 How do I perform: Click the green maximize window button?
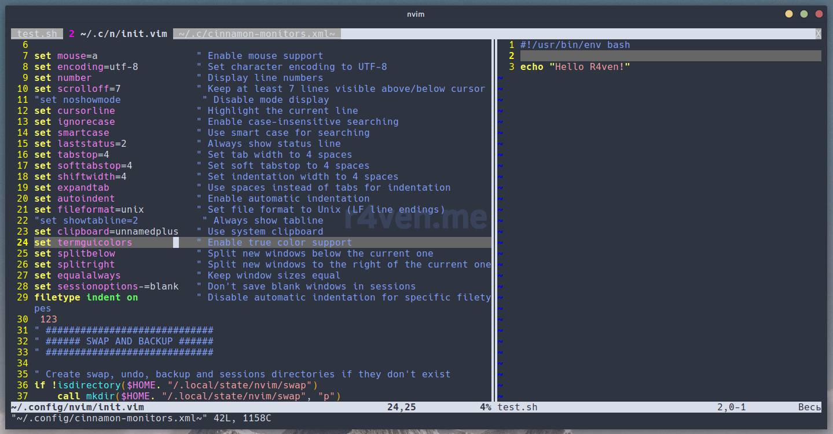[x=804, y=14]
